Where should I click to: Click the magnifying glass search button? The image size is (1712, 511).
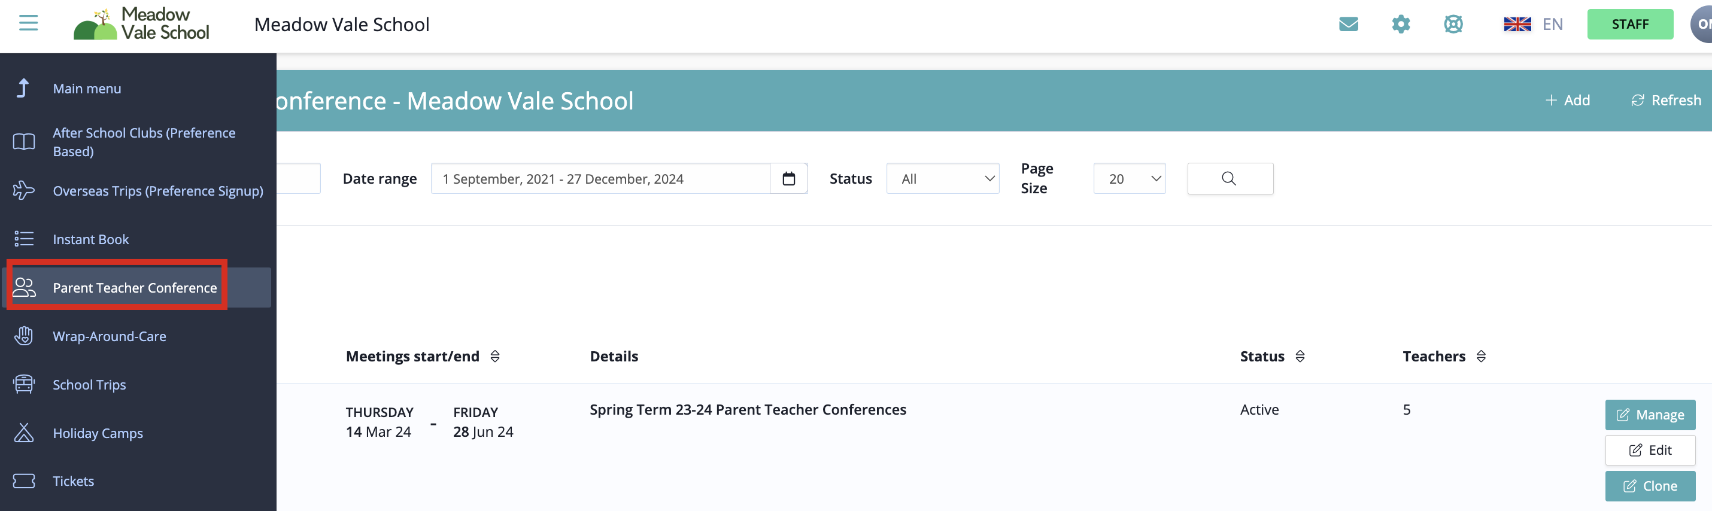coord(1230,179)
